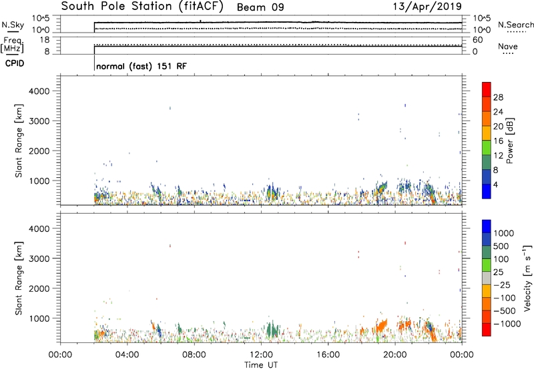Click the 'CPID' row label
The image size is (534, 369).
click(x=15, y=63)
